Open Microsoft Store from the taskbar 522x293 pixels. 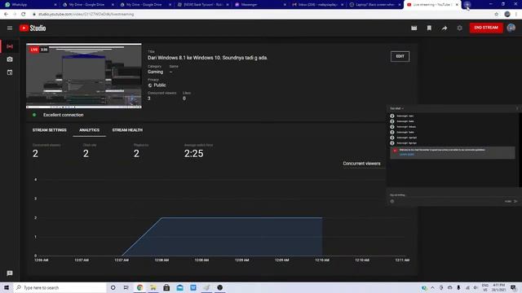click(166, 287)
